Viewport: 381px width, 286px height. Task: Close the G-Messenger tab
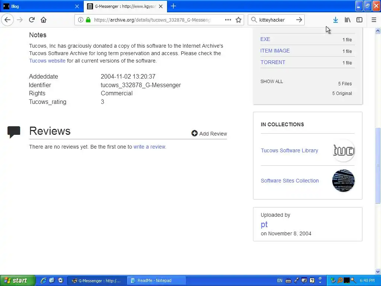coord(161,6)
